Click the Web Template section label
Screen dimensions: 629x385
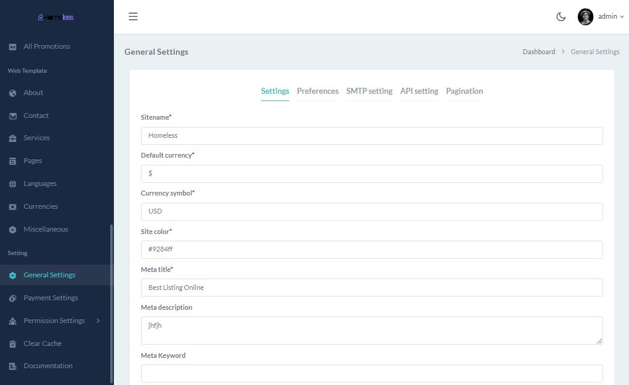[27, 71]
